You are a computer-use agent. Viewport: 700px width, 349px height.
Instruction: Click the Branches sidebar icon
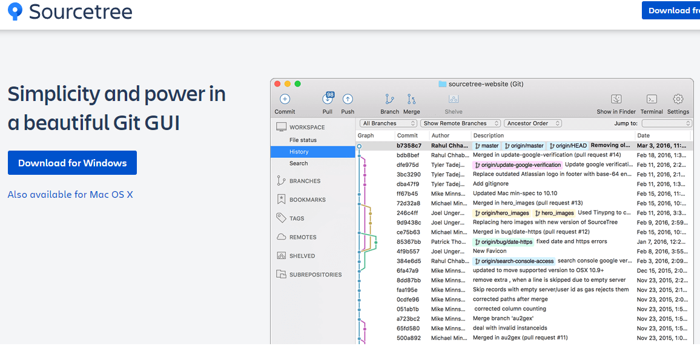[x=281, y=181]
